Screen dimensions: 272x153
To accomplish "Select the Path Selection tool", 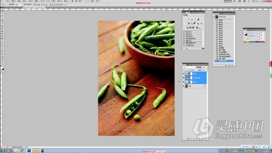I will click(2, 51).
